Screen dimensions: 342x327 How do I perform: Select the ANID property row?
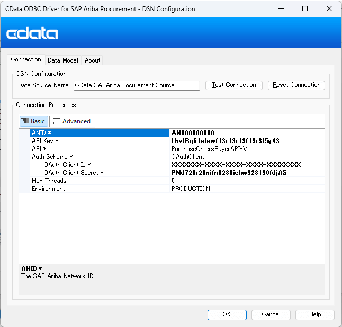click(100, 133)
